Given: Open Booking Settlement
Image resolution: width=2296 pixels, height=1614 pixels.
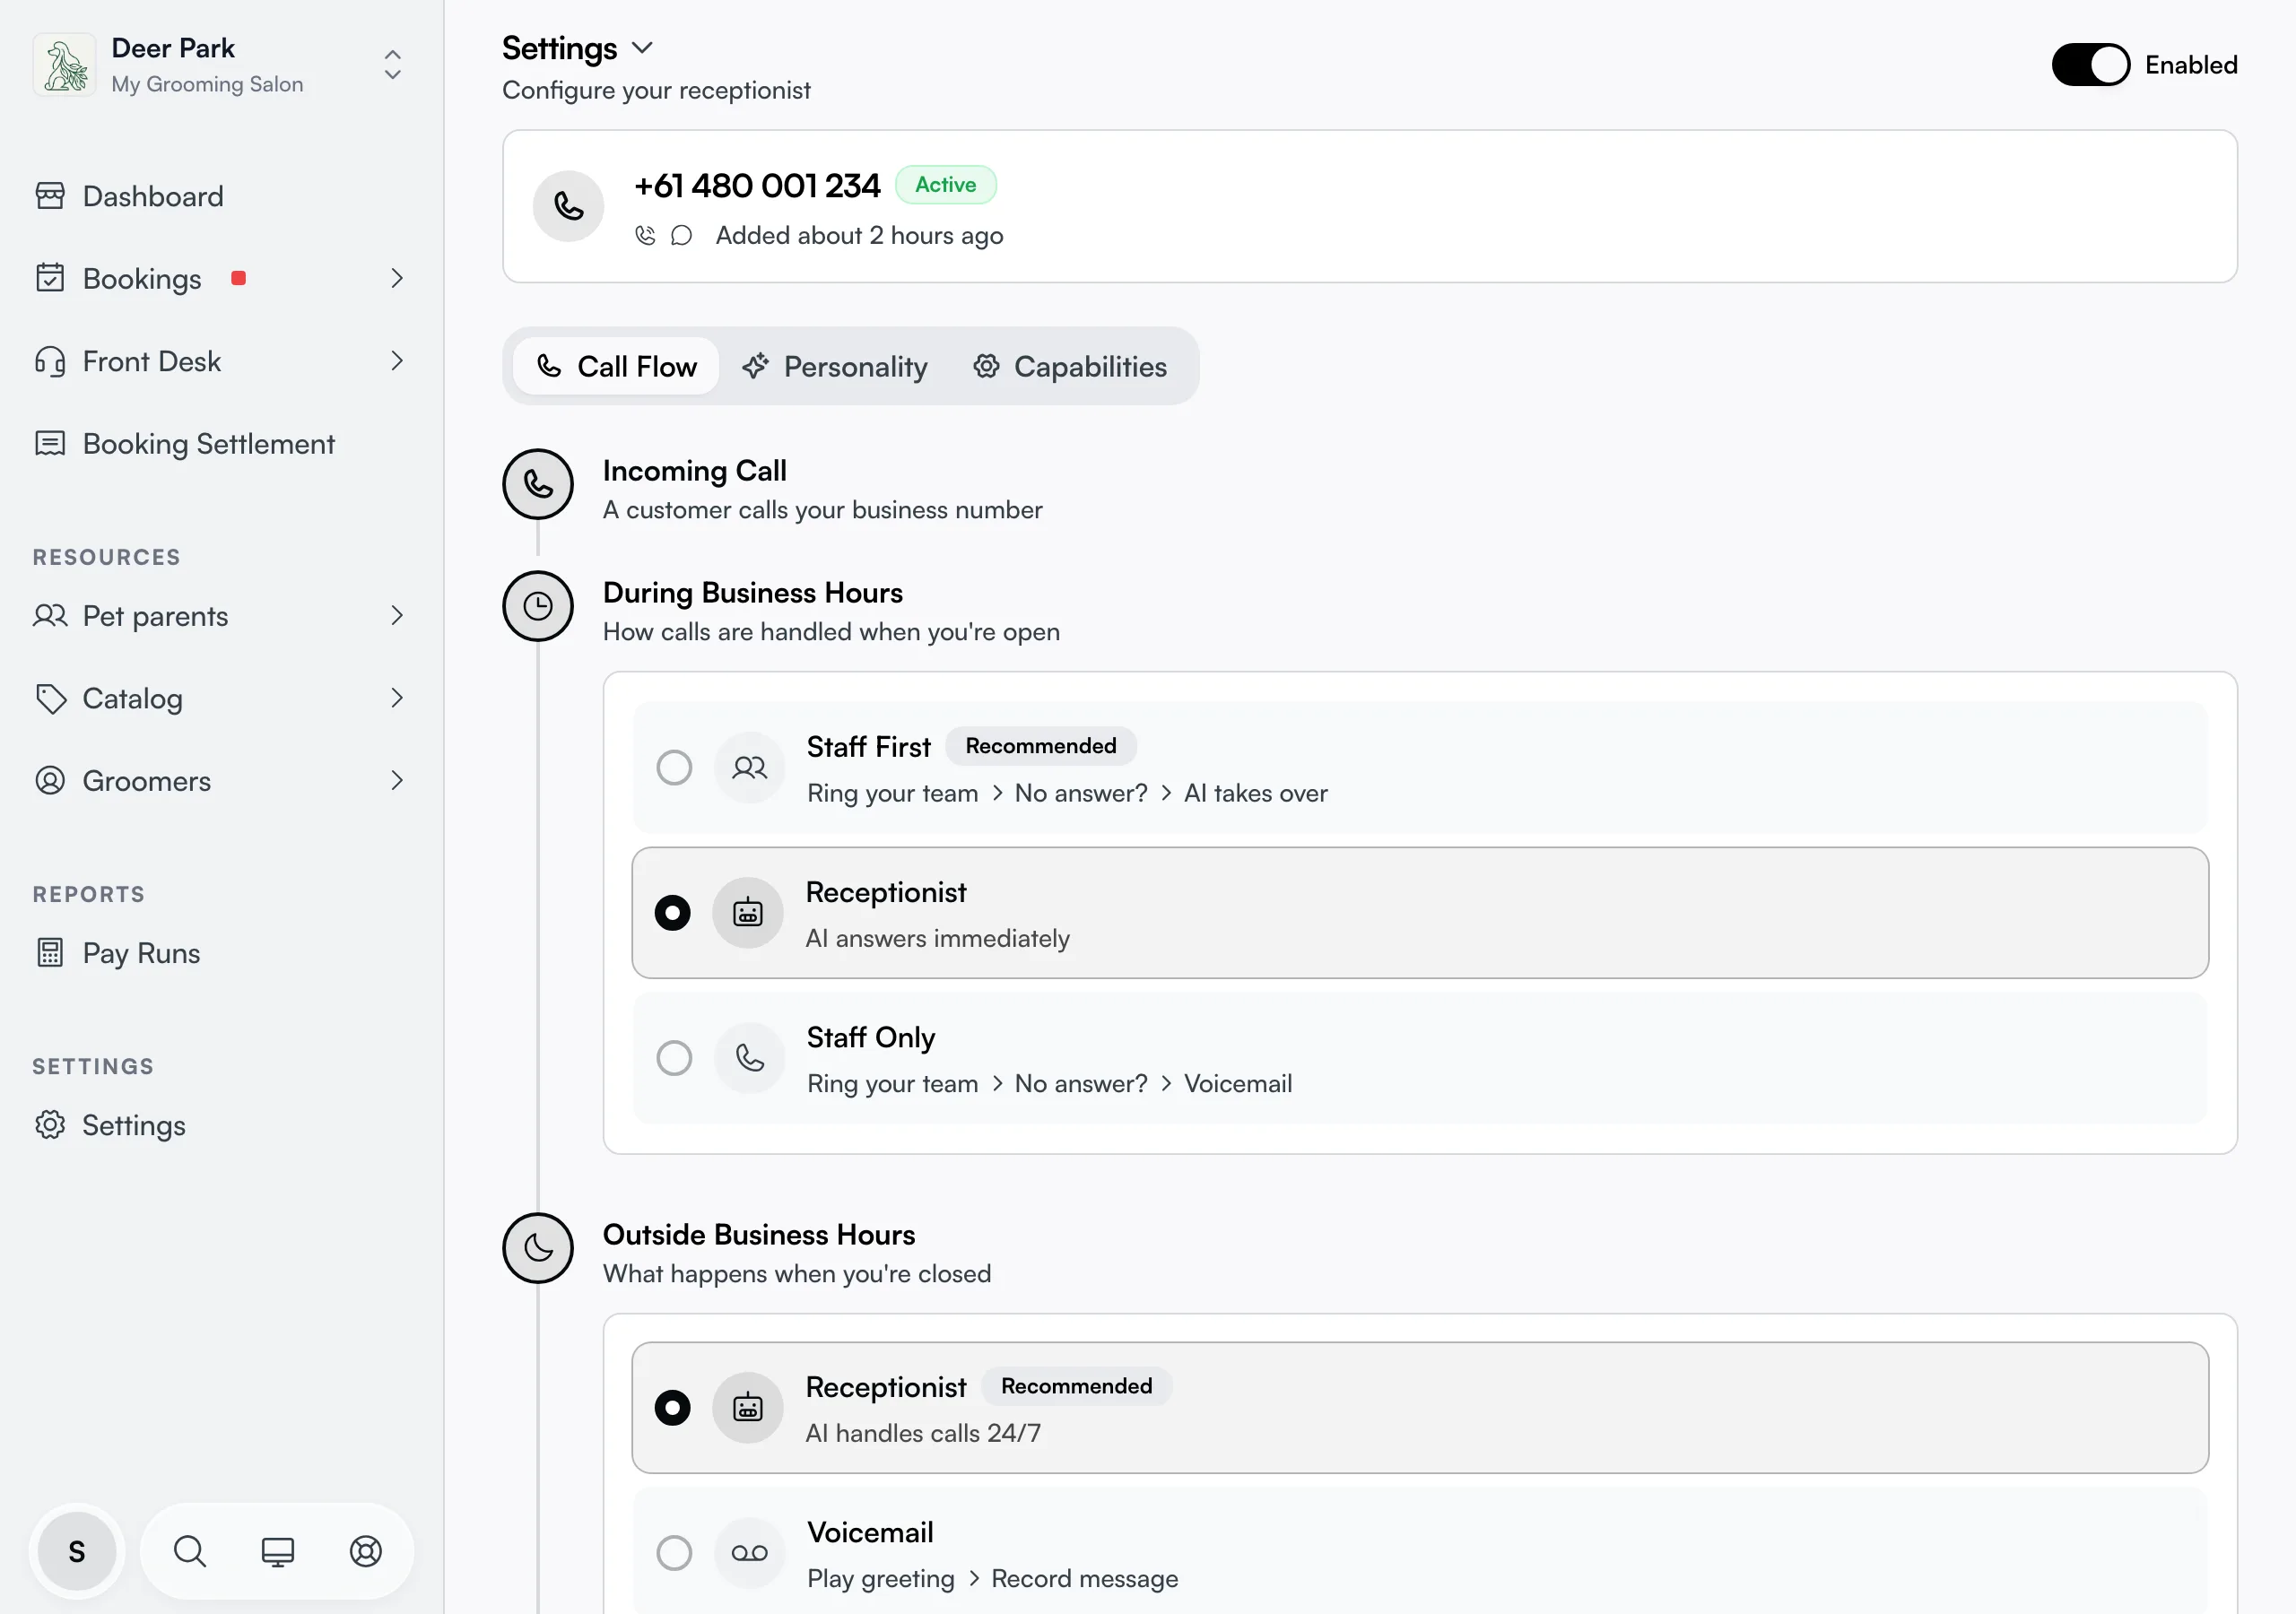Looking at the screenshot, I should [209, 444].
